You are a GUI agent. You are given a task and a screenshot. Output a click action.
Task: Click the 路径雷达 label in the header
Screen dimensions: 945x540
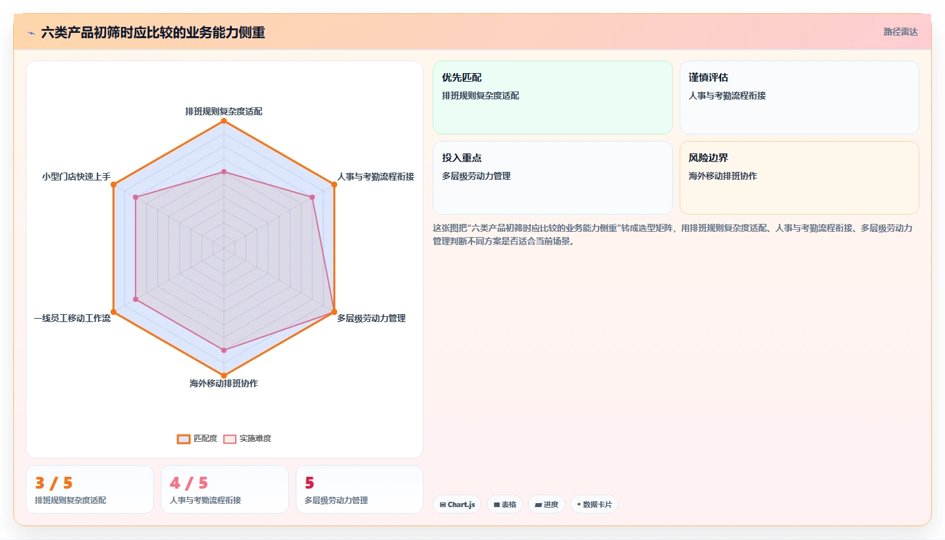click(900, 32)
